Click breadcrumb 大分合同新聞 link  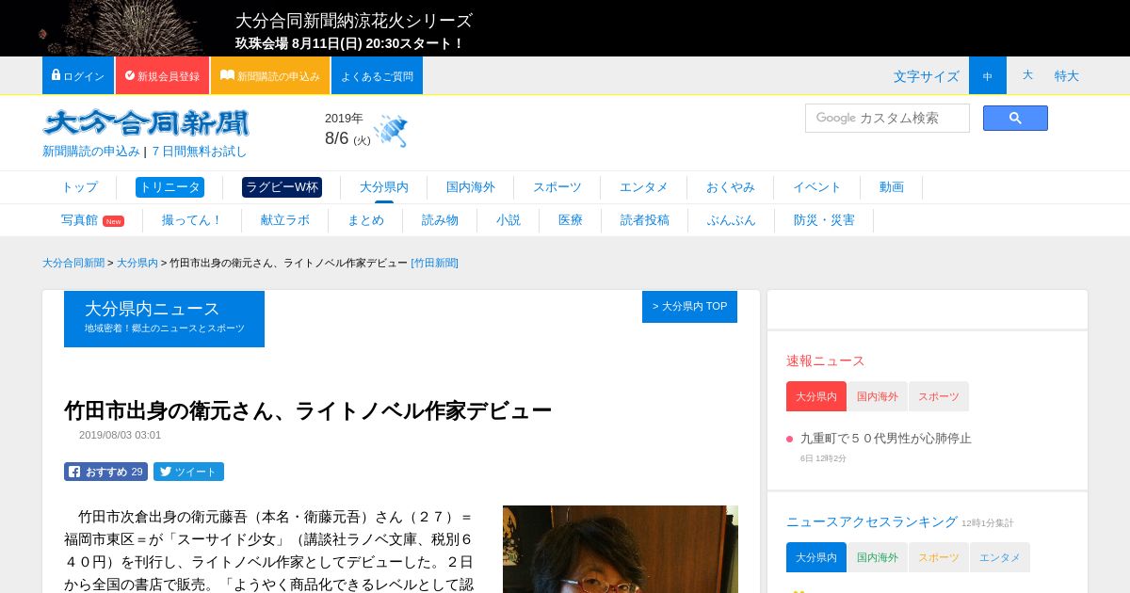point(73,263)
